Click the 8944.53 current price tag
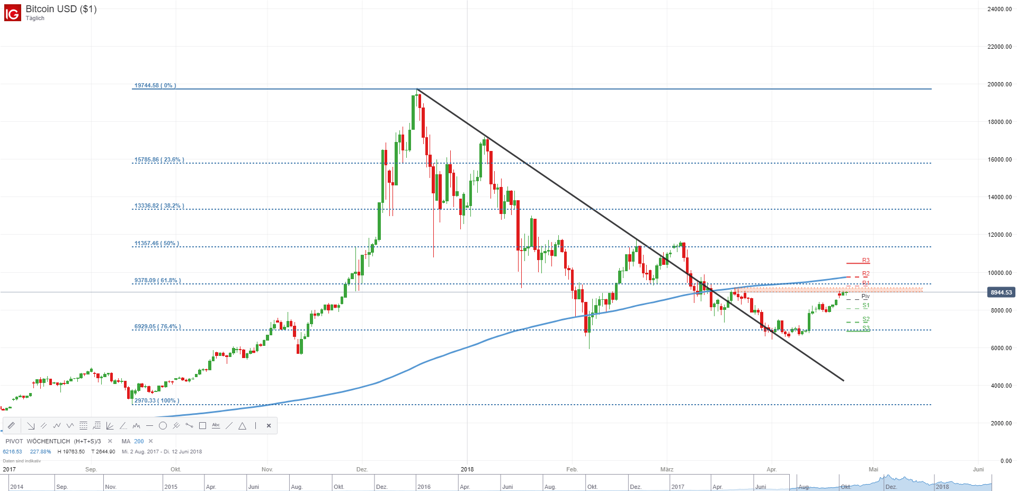The width and height of the screenshot is (1017, 491). tap(1001, 292)
